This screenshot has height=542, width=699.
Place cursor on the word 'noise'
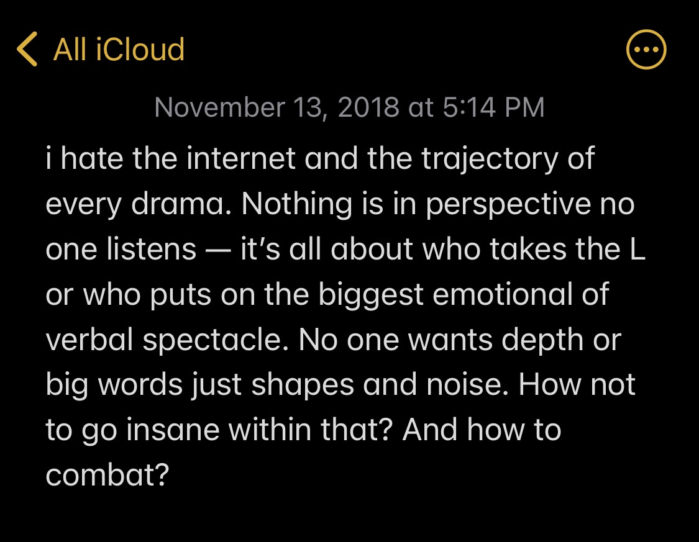point(464,385)
